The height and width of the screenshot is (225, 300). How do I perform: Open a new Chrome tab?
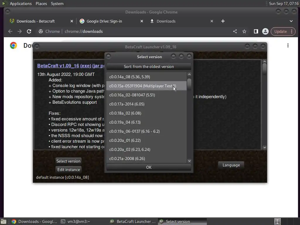[x=223, y=21]
